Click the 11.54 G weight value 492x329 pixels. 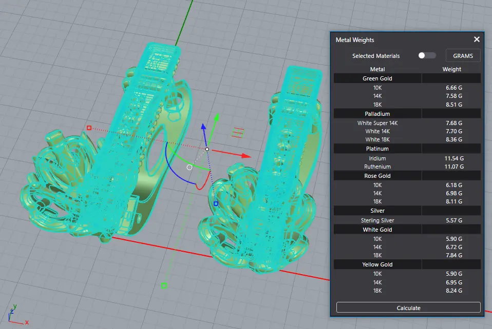[453, 158]
